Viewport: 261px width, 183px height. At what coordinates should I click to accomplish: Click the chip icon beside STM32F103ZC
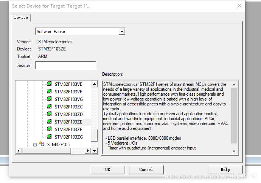[49, 106]
